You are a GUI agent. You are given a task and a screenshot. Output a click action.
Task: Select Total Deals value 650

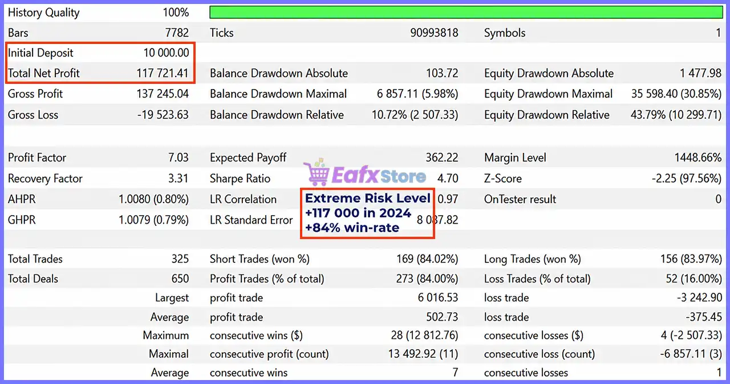pyautogui.click(x=180, y=279)
